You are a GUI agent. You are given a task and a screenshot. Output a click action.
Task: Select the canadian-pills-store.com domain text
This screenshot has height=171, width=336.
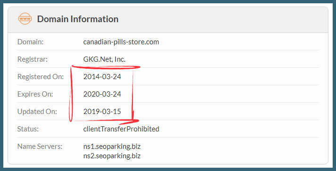point(121,42)
